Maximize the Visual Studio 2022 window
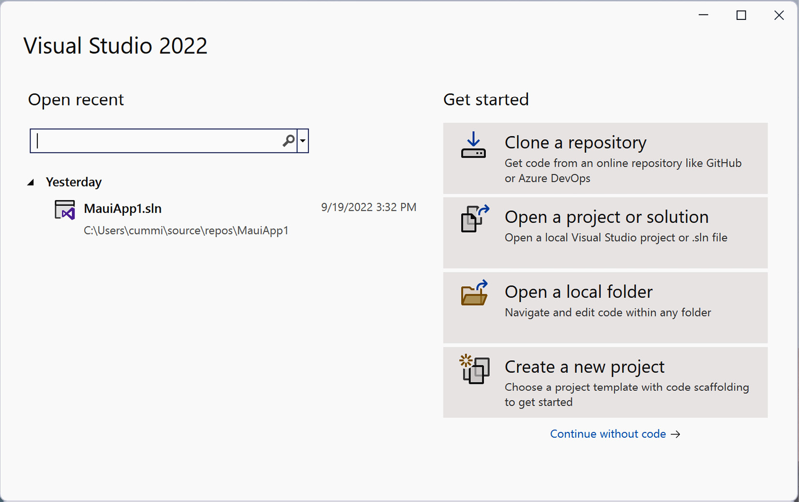Image resolution: width=799 pixels, height=502 pixels. [x=741, y=15]
